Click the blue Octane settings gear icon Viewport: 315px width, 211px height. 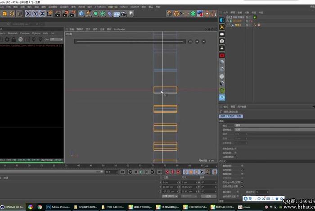click(x=222, y=97)
